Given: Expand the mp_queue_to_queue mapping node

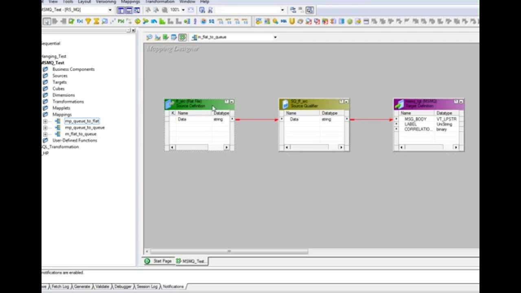Looking at the screenshot, I should coord(45,128).
